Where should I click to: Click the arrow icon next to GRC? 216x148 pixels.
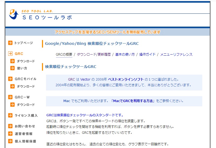coord(10,53)
